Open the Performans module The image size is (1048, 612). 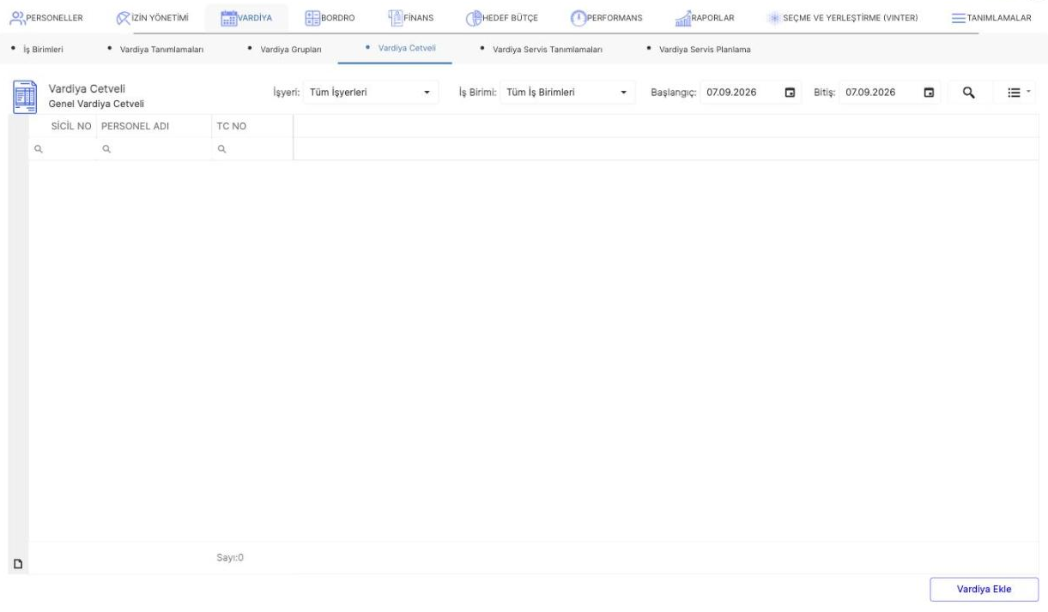click(x=607, y=17)
